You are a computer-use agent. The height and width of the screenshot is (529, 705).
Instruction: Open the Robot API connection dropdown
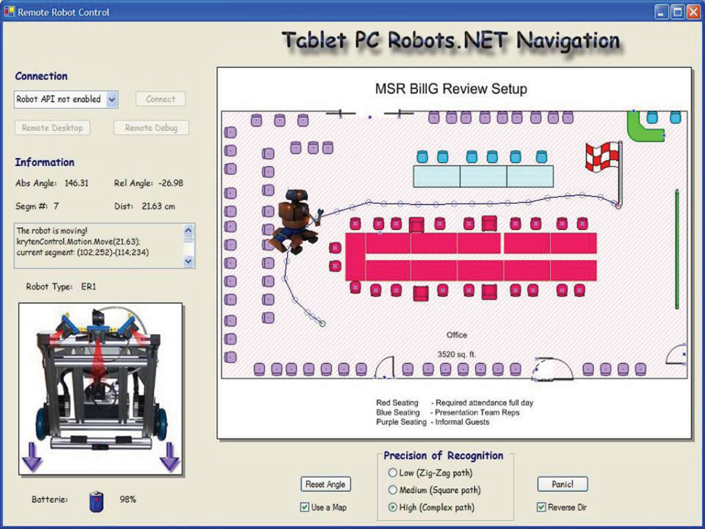pos(112,99)
